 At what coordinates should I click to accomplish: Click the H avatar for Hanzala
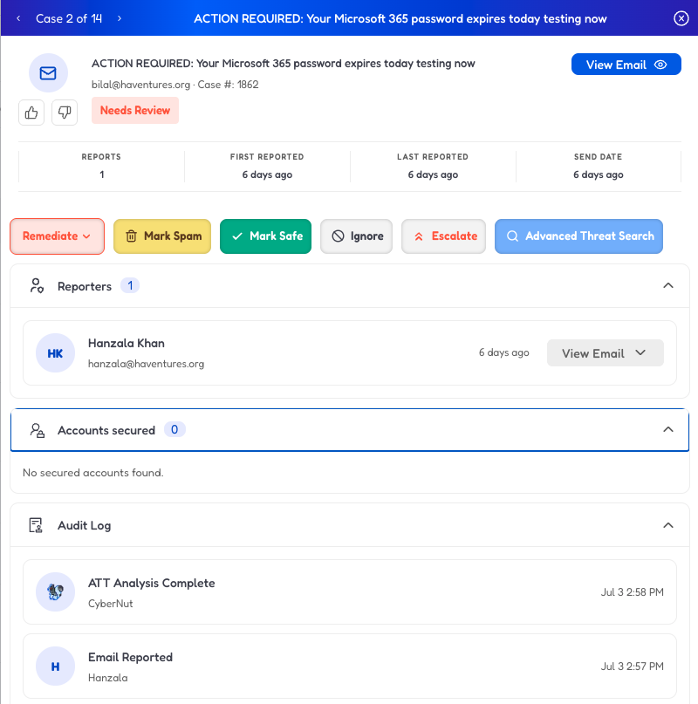[55, 666]
